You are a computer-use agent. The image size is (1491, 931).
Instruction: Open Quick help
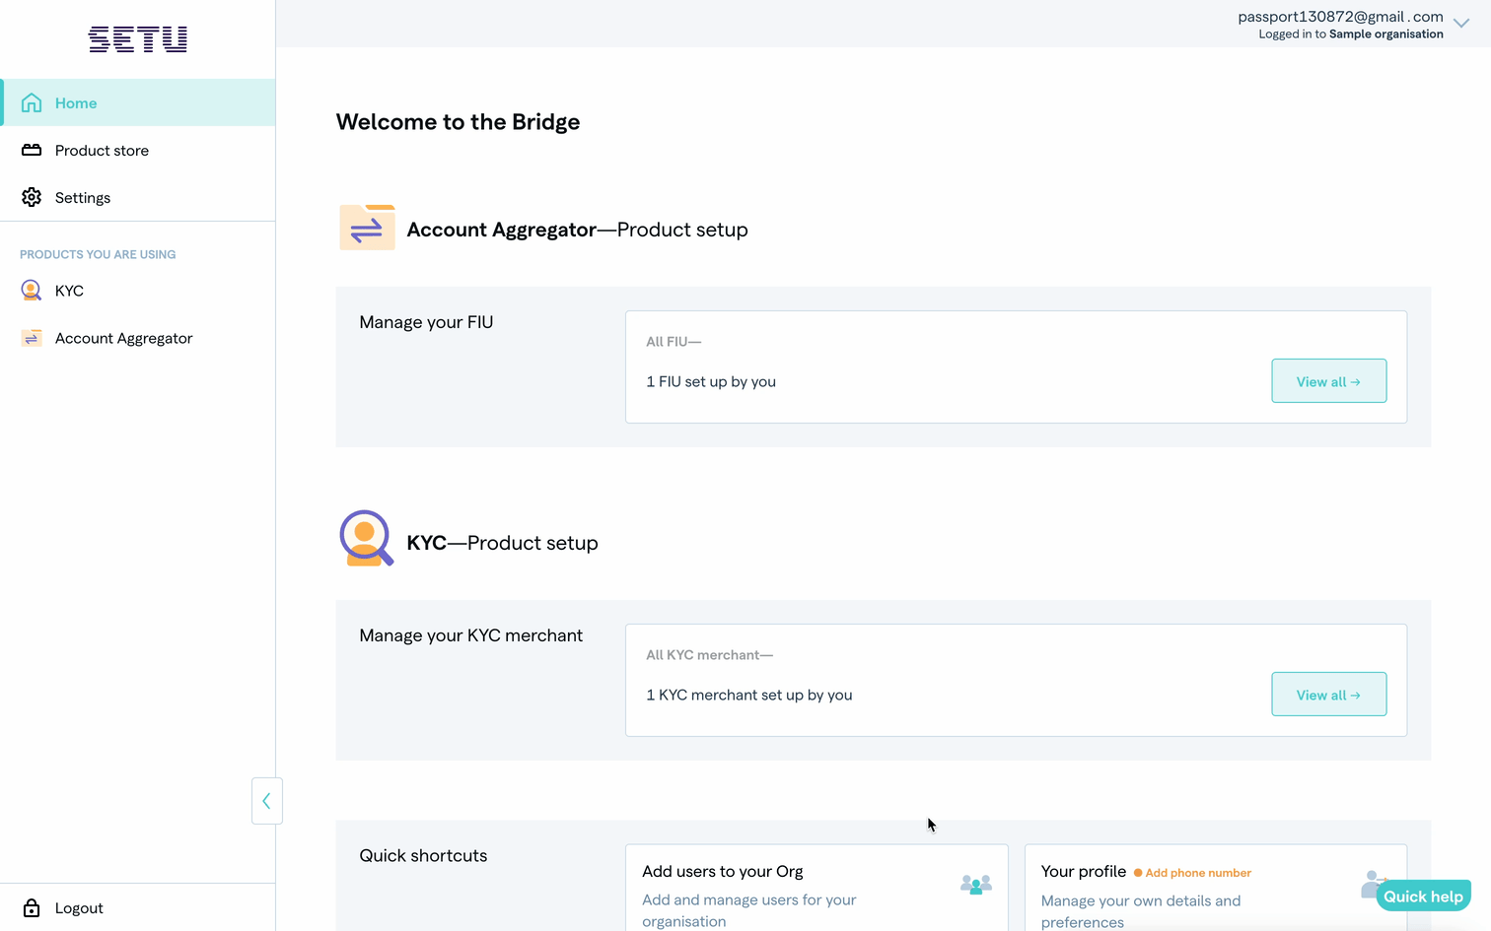[x=1423, y=896]
